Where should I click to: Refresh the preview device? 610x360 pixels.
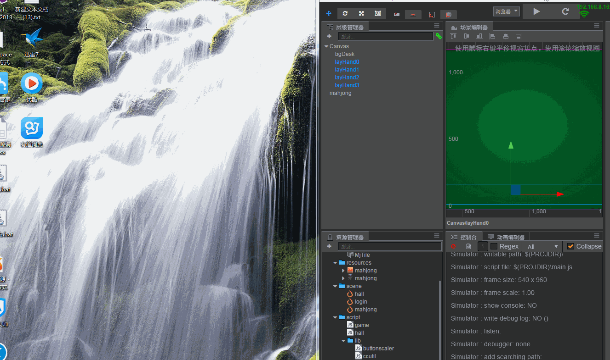[566, 11]
